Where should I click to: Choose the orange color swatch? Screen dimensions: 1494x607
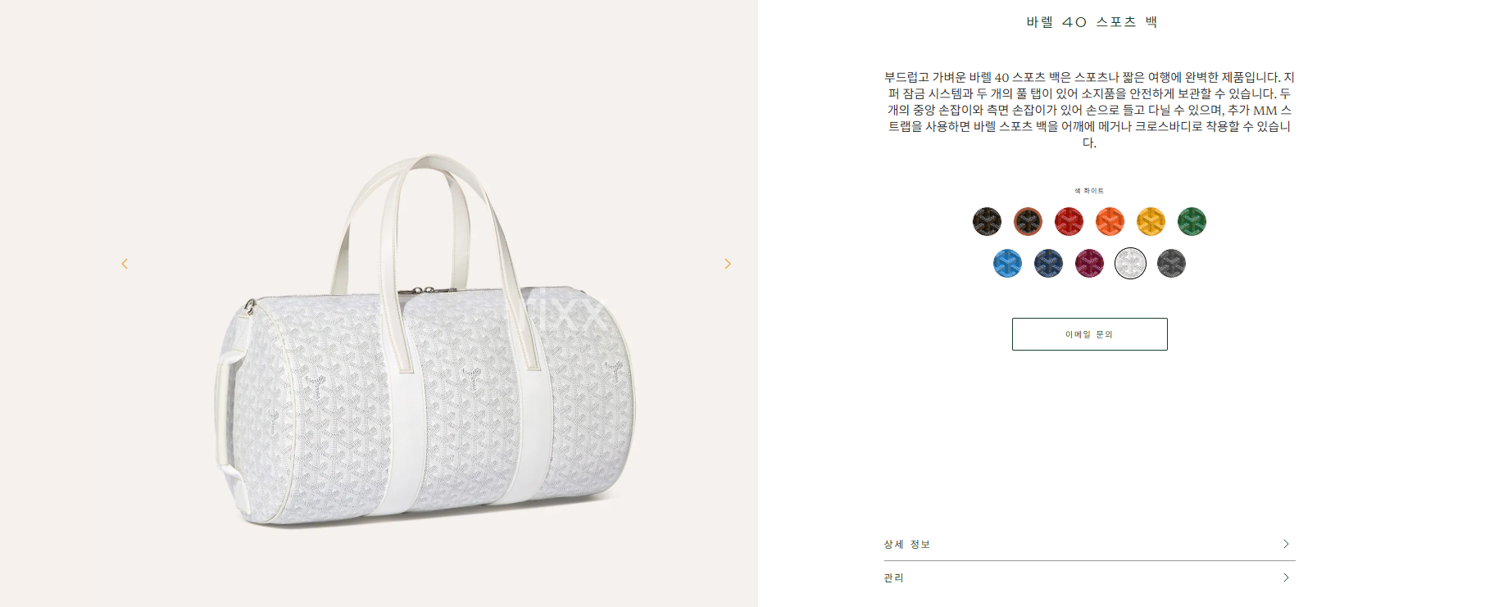[1110, 221]
